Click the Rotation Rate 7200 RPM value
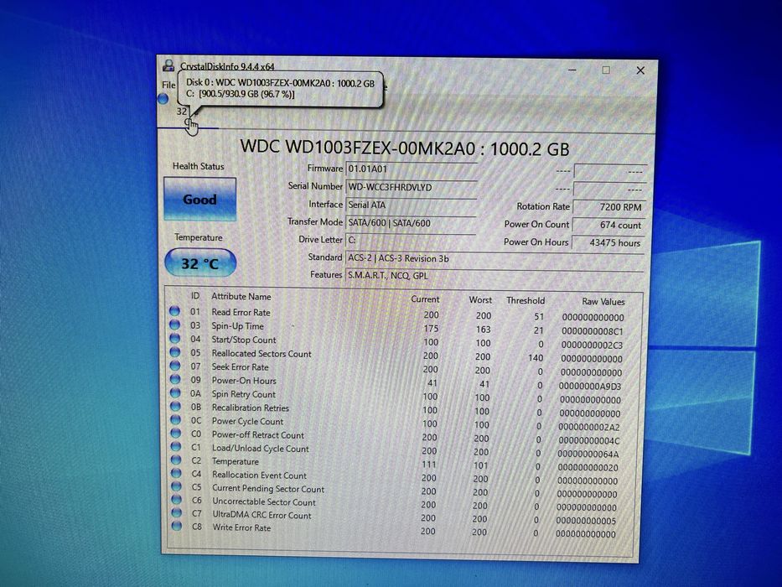Image resolution: width=782 pixels, height=587 pixels. (x=609, y=206)
